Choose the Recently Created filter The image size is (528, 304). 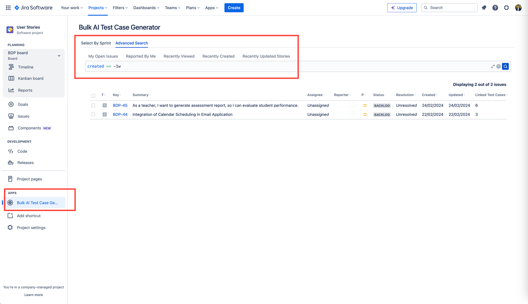[218, 56]
